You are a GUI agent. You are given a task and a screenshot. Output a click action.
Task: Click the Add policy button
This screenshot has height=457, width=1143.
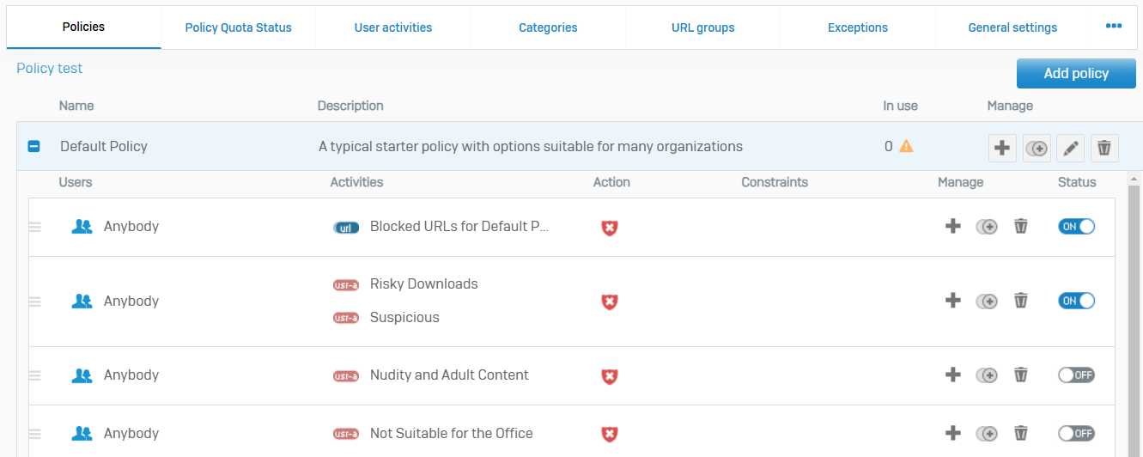point(1075,73)
